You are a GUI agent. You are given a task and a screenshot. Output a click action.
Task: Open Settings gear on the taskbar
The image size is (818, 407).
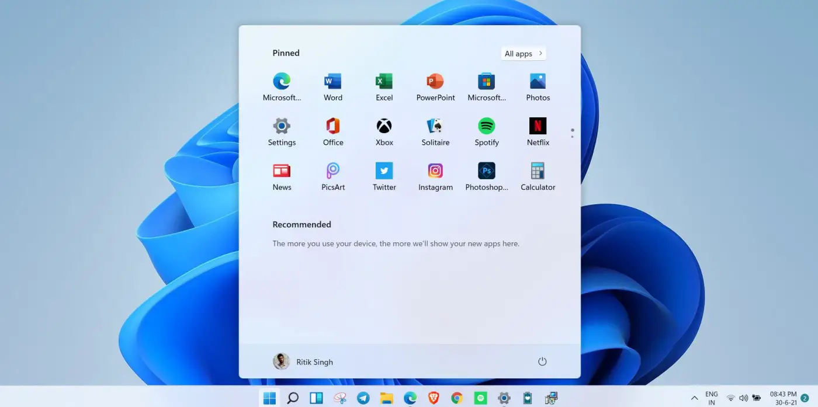pos(504,398)
